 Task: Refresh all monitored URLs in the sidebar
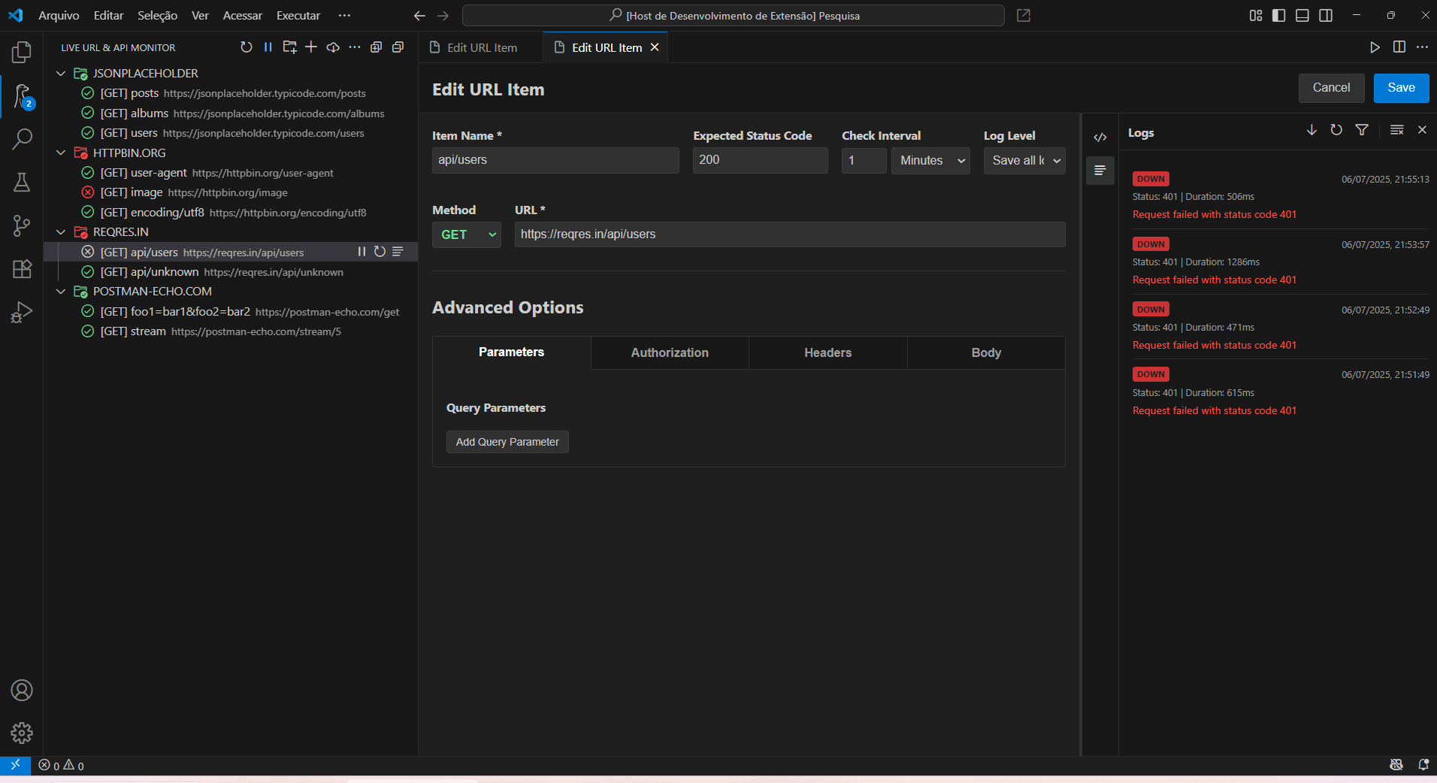[247, 47]
